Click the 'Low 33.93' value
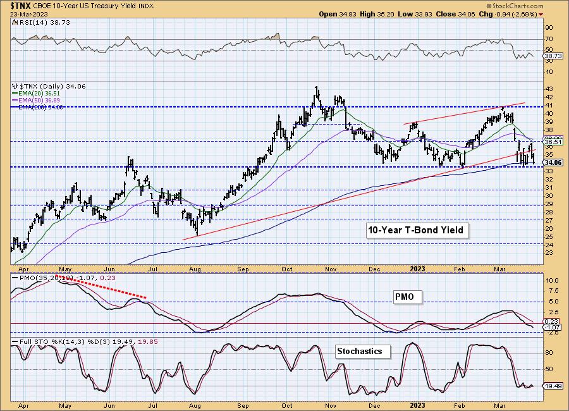The height and width of the screenshot is (411, 569). [415, 14]
